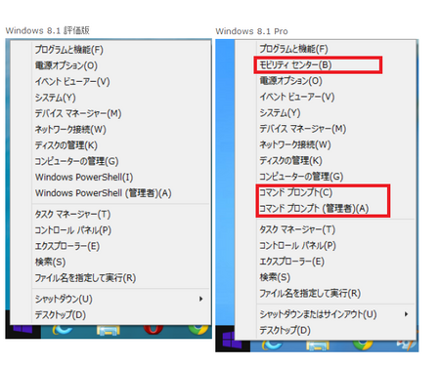440x366 pixels.
Task: Open File Explorer taskbar icon in the 評価版 screenshot
Action: (109, 330)
